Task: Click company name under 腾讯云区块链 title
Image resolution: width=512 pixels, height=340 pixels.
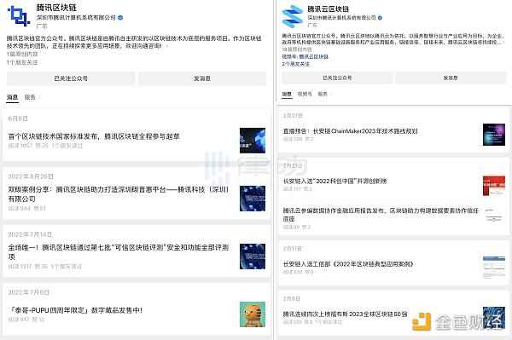Action: (x=341, y=18)
